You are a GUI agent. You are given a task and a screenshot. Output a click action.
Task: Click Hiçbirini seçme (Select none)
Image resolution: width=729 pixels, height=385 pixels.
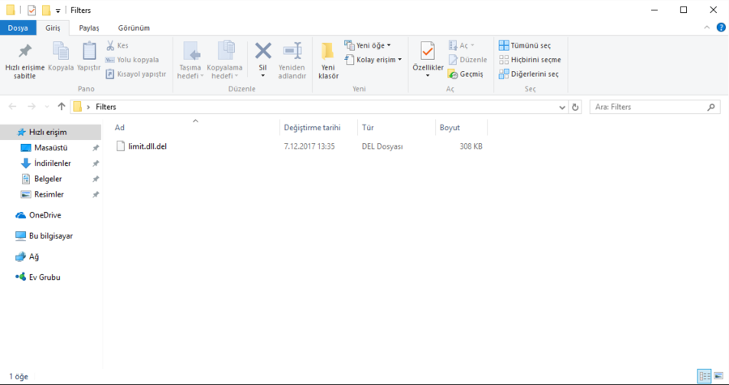(530, 59)
